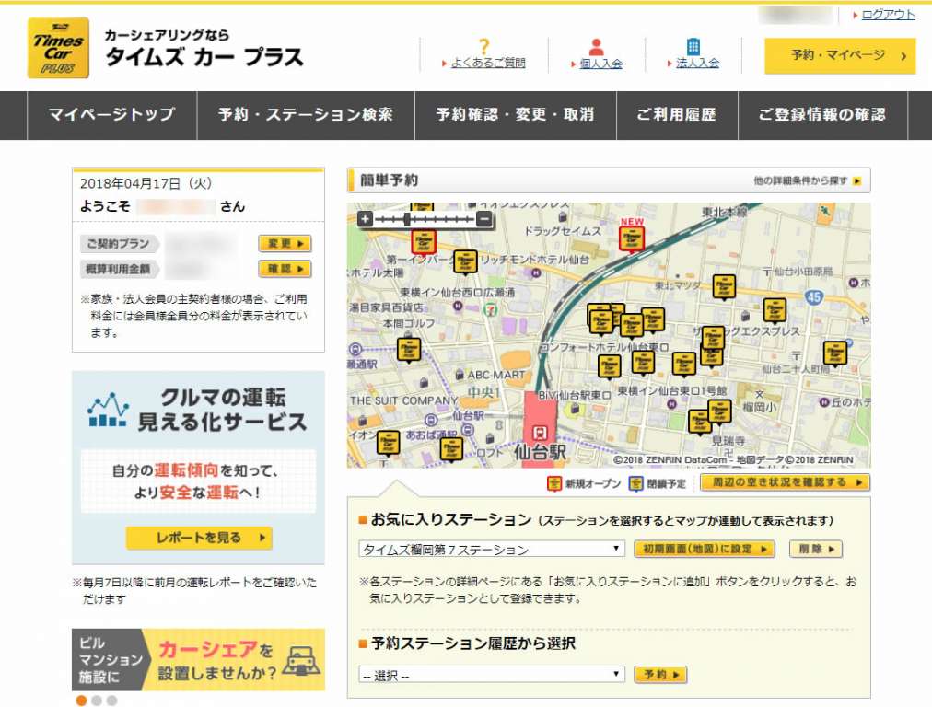
Task: Click the graph icon of 見える化サービス banner
Action: 108,410
